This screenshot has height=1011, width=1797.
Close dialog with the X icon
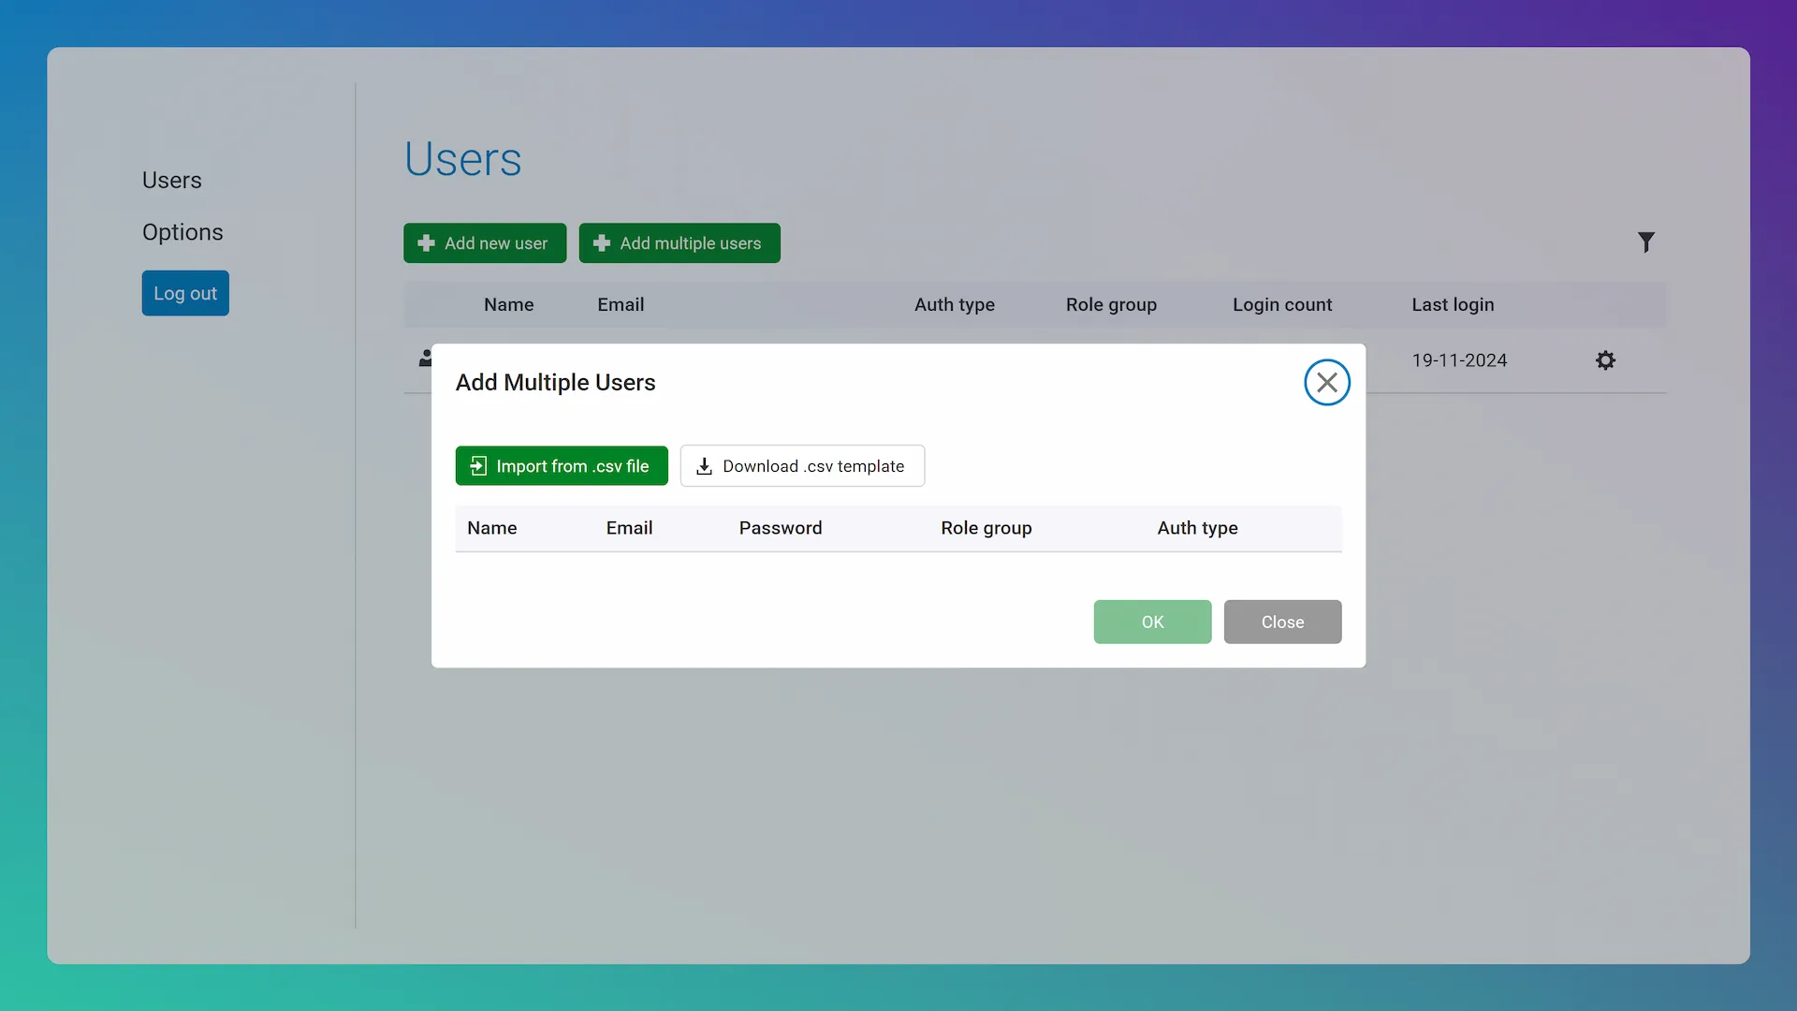(1326, 382)
